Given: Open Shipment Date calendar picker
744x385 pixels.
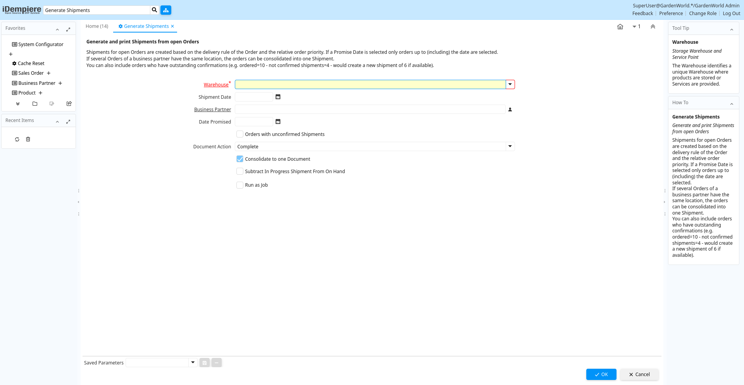Looking at the screenshot, I should [x=278, y=97].
